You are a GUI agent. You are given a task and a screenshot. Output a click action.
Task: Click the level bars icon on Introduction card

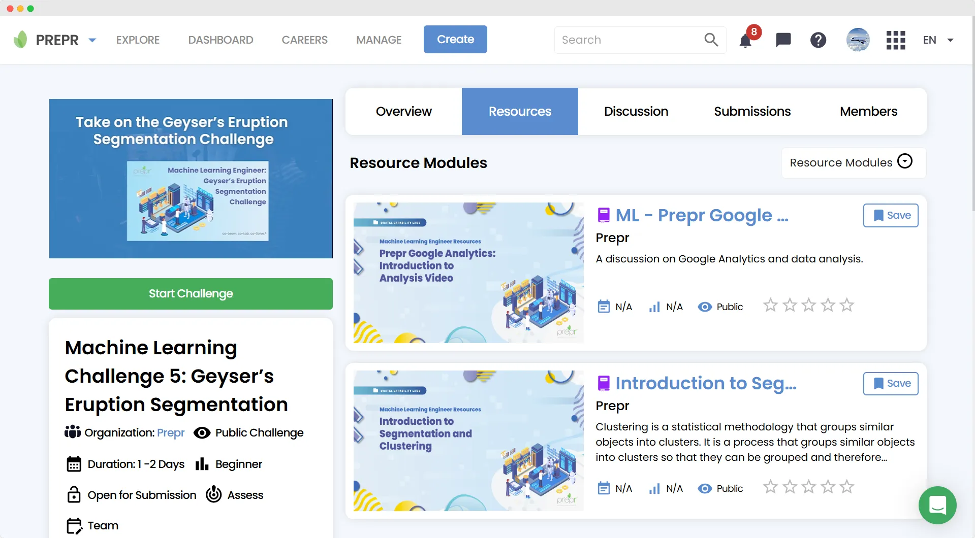[654, 488]
